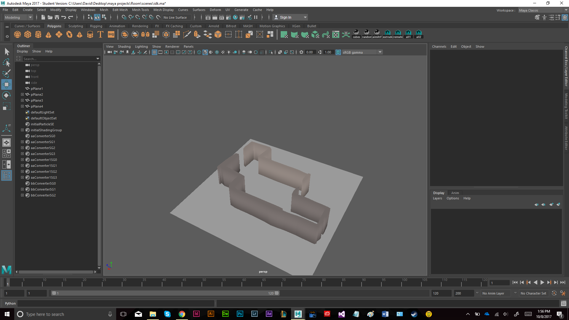
Task: Open the IPR render icon
Action: point(222,17)
